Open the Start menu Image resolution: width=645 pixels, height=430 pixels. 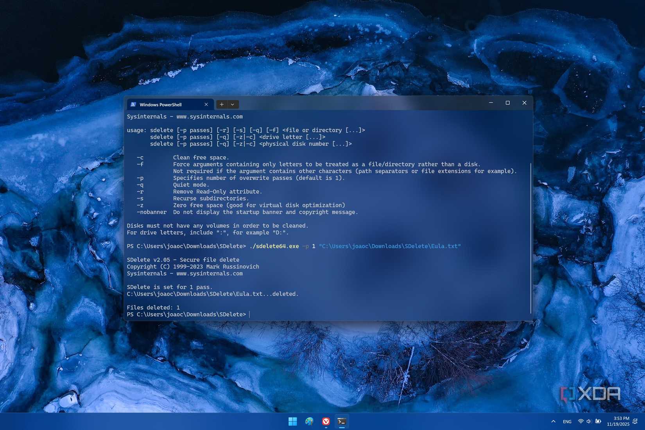pyautogui.click(x=292, y=421)
